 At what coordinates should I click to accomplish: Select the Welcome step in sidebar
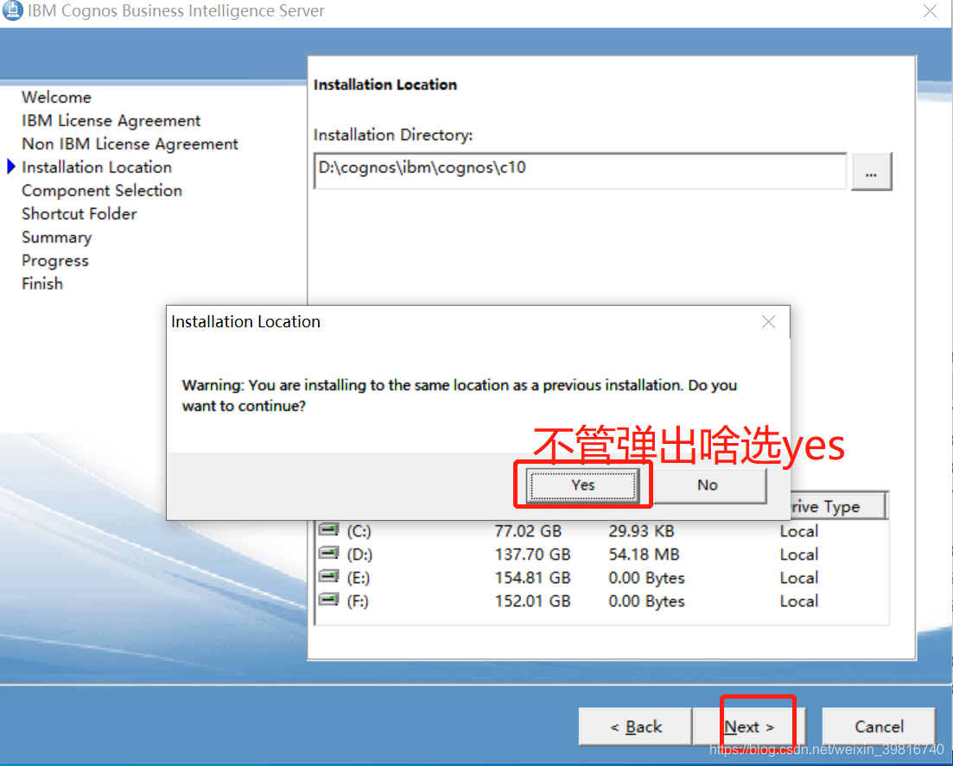tap(56, 98)
